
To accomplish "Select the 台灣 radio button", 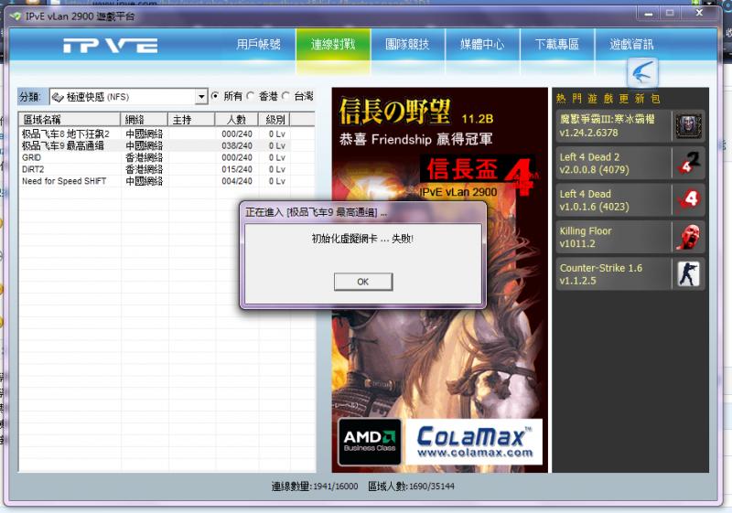I will click(285, 96).
